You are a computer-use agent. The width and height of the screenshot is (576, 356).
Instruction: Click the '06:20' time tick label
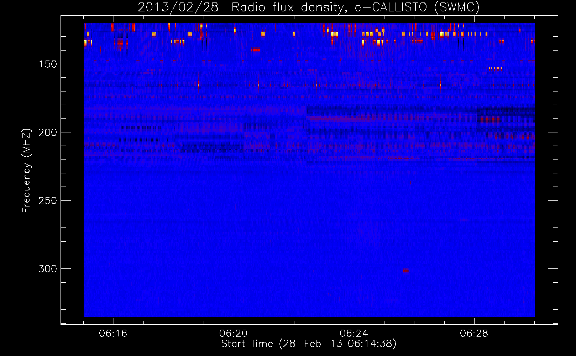[x=234, y=334]
